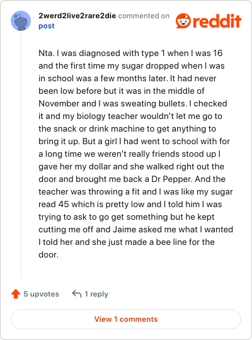Click the Reddit Snoo logo icon
Screen dimensions: 252x340
(x=183, y=21)
